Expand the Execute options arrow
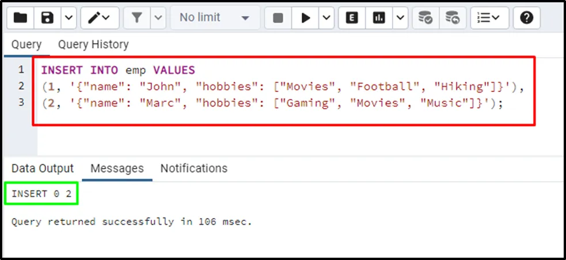Screen dimensions: 566x260 [326, 18]
